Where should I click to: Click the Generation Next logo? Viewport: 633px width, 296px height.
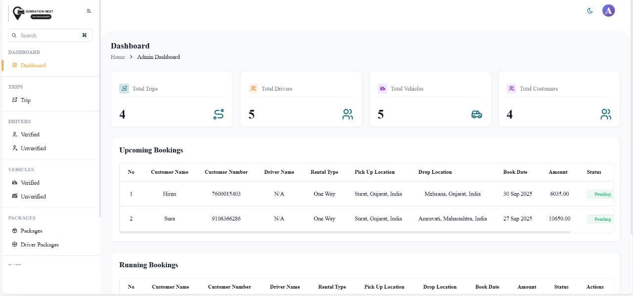click(x=34, y=13)
